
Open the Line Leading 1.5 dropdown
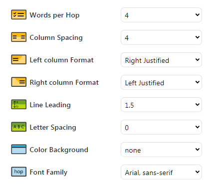tap(161, 105)
